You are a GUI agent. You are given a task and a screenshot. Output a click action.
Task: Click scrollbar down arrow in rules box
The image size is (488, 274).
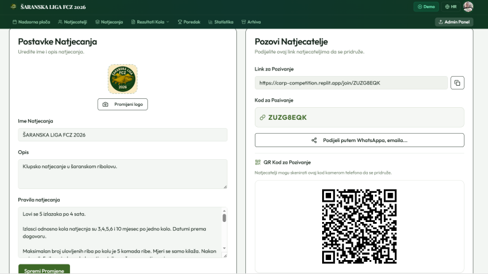[x=224, y=248]
